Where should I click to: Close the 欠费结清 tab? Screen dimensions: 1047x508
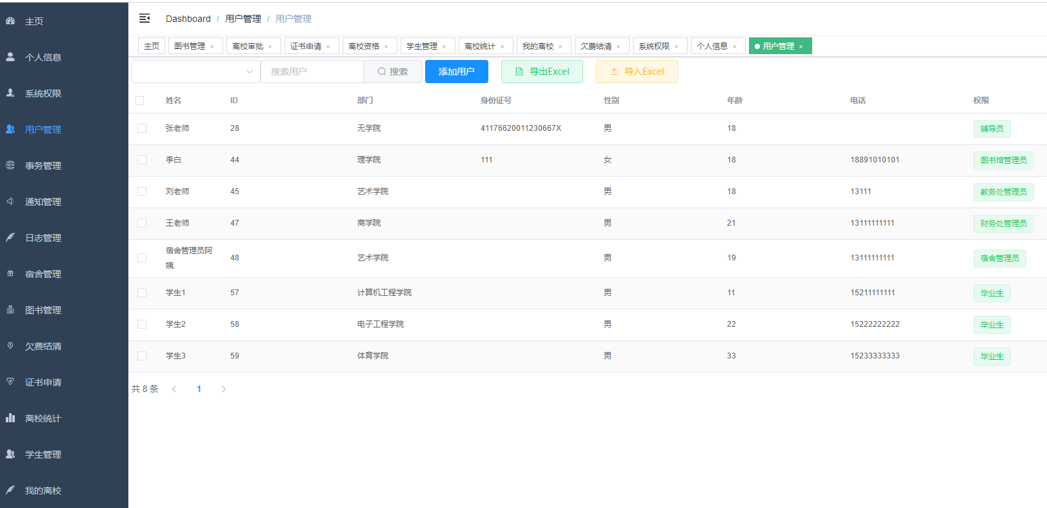(618, 46)
